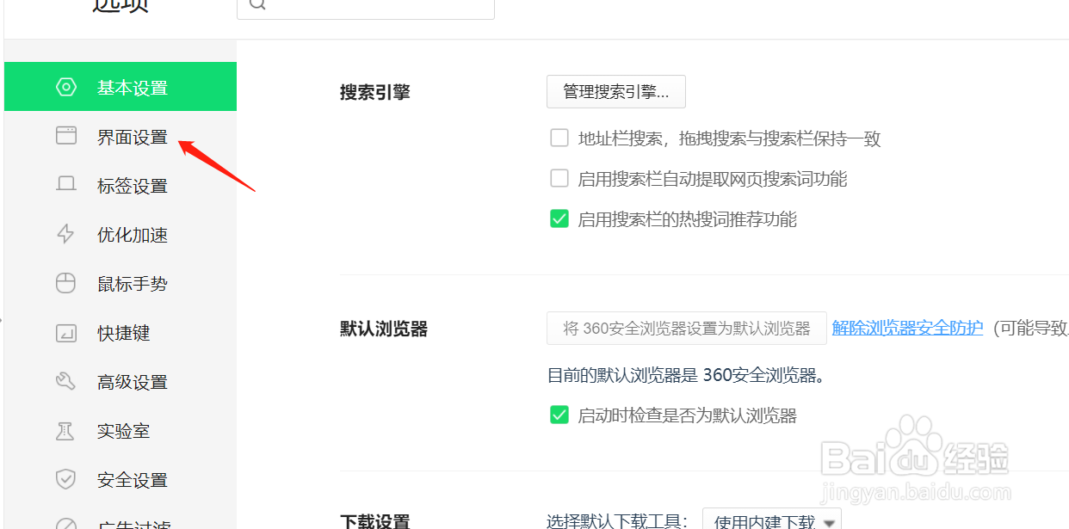Open 界面设置 in the sidebar
Viewport: 1069px width, 529px height.
pyautogui.click(x=120, y=136)
